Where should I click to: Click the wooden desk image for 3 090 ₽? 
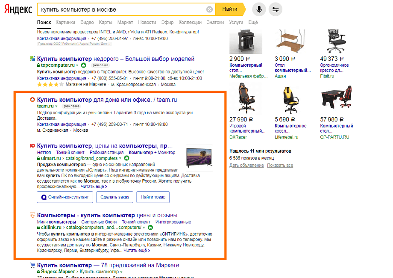point(291,41)
